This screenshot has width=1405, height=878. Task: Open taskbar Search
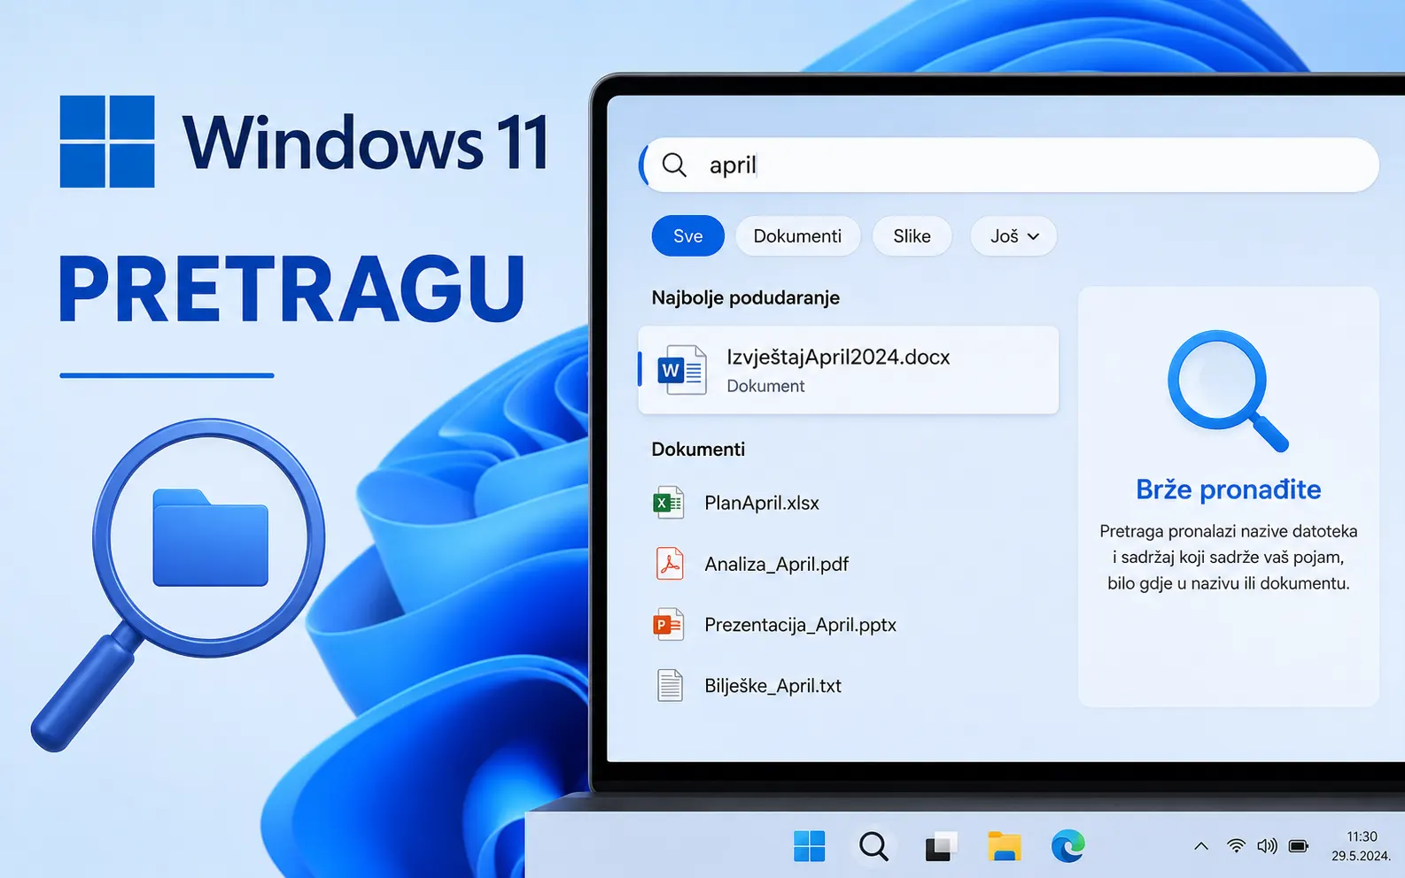click(x=873, y=846)
